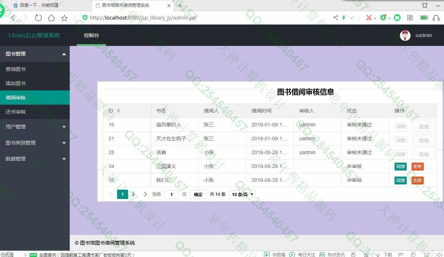444x257 pixels.
Task: Open 还书审核 in the sidebar
Action: coord(35,112)
